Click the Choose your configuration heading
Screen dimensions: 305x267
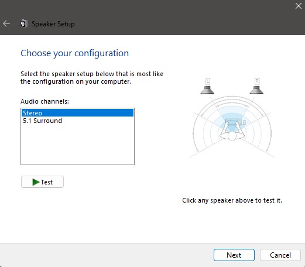click(x=74, y=53)
